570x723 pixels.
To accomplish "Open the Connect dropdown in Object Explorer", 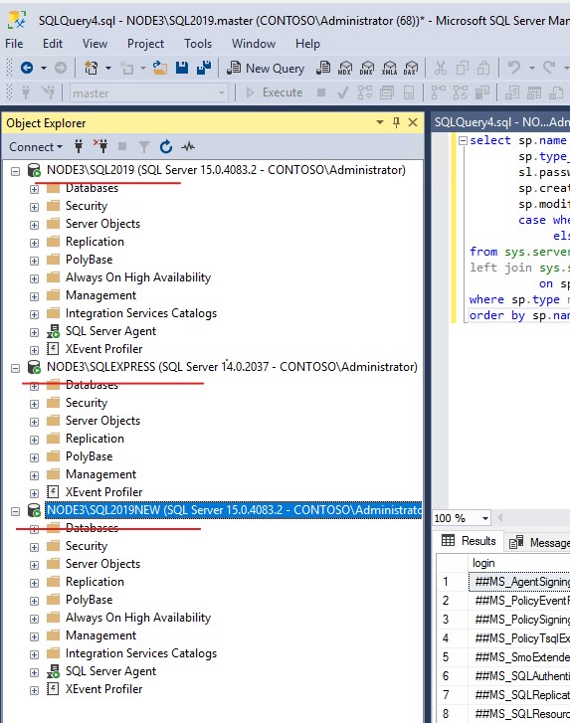I will [36, 146].
